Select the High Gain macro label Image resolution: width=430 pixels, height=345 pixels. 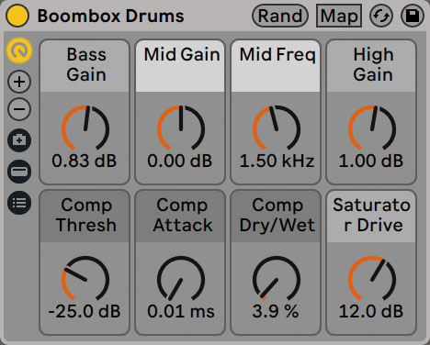(x=371, y=66)
